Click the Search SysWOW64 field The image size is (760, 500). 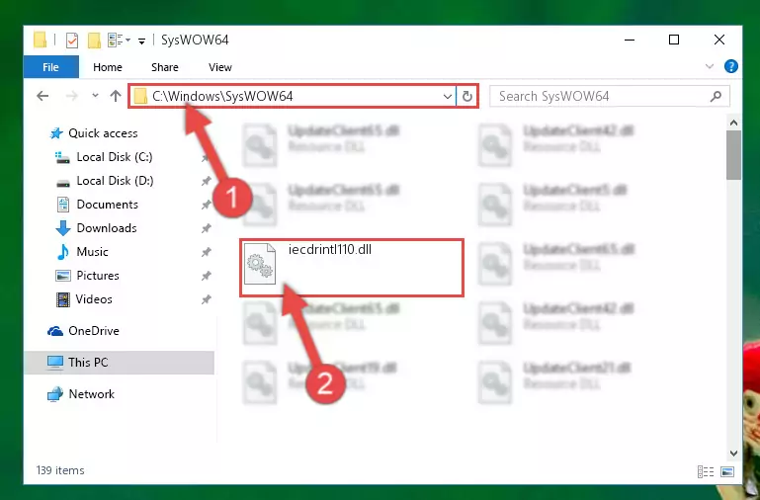[x=609, y=96]
